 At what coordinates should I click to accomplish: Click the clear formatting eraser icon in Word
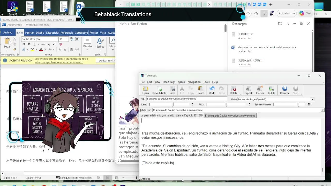click(x=60, y=44)
